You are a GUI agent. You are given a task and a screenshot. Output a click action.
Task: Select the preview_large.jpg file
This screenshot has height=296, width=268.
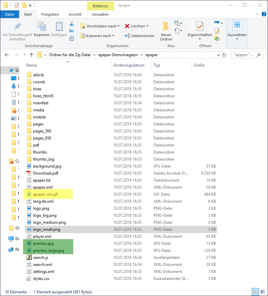click(49, 251)
